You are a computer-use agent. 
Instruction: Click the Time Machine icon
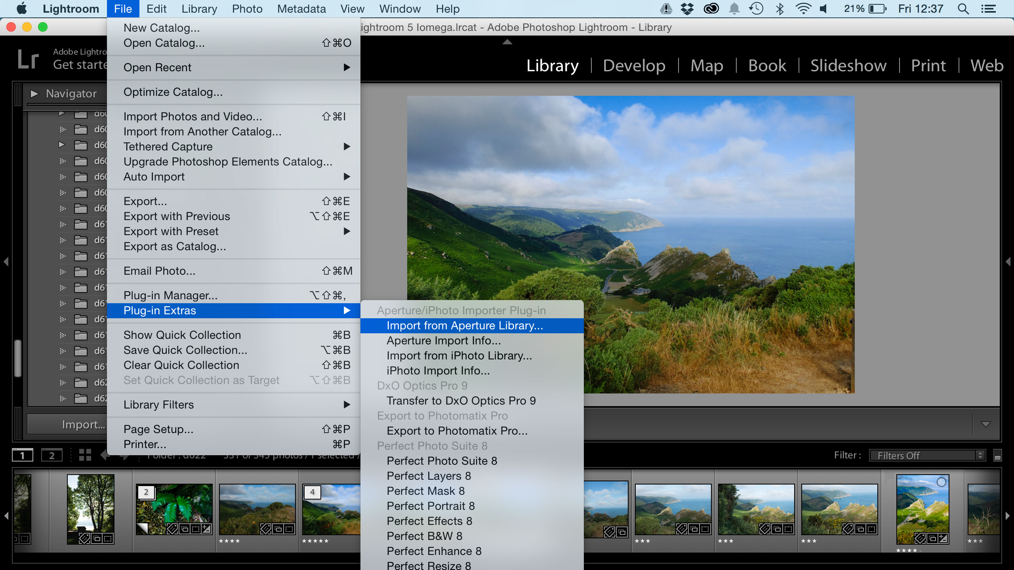[x=756, y=9]
